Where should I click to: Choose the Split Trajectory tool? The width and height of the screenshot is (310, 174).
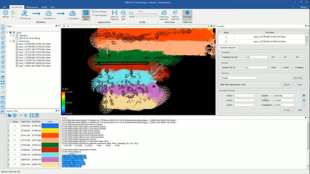[99, 15]
